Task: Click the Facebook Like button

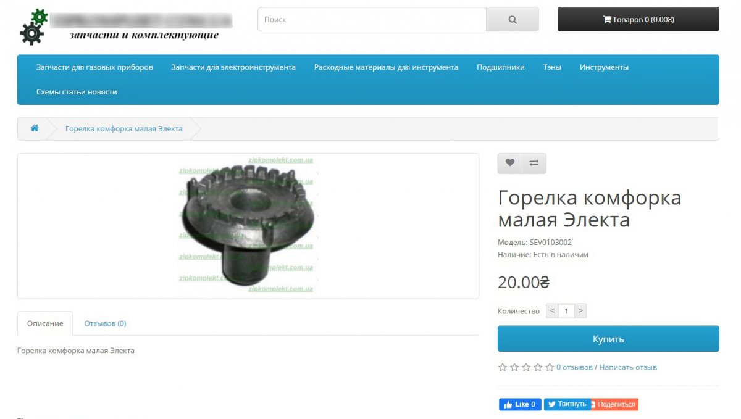Action: click(520, 404)
